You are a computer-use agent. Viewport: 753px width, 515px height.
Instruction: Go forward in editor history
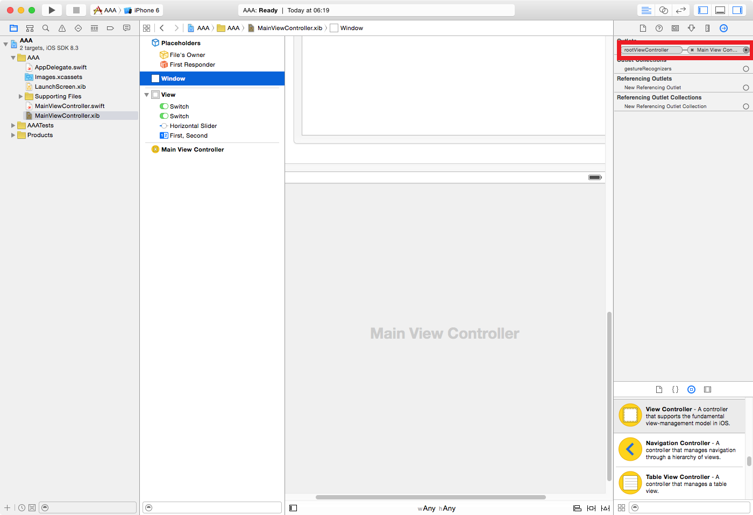[x=176, y=28]
